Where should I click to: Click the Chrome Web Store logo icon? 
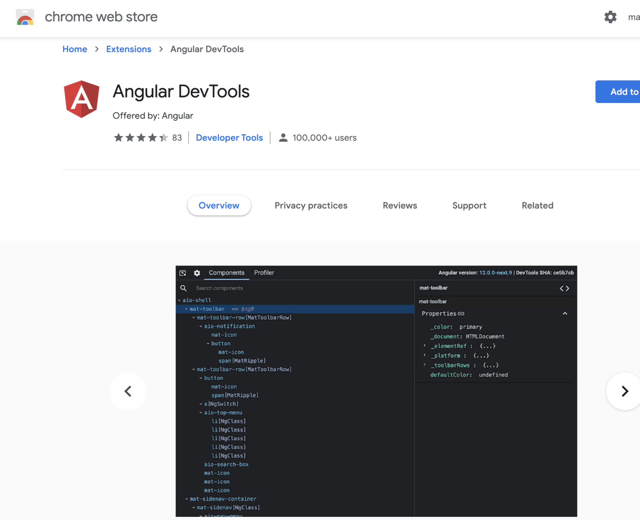[25, 17]
